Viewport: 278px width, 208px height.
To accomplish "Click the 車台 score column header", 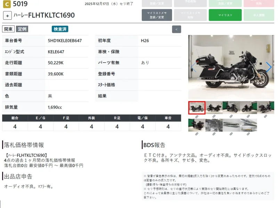I will click(x=168, y=118).
